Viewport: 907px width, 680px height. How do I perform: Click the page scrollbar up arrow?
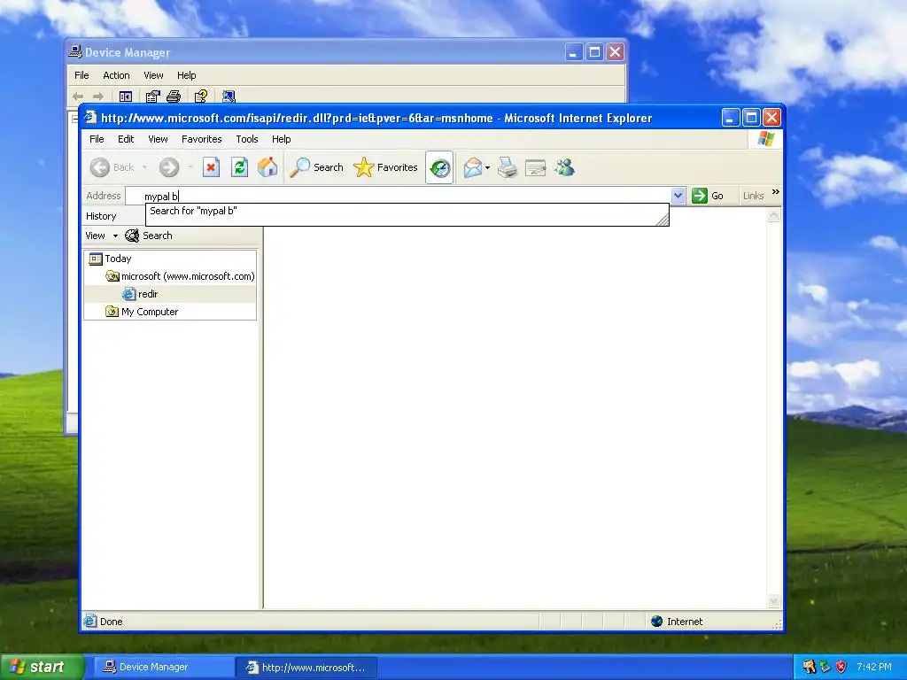773,216
